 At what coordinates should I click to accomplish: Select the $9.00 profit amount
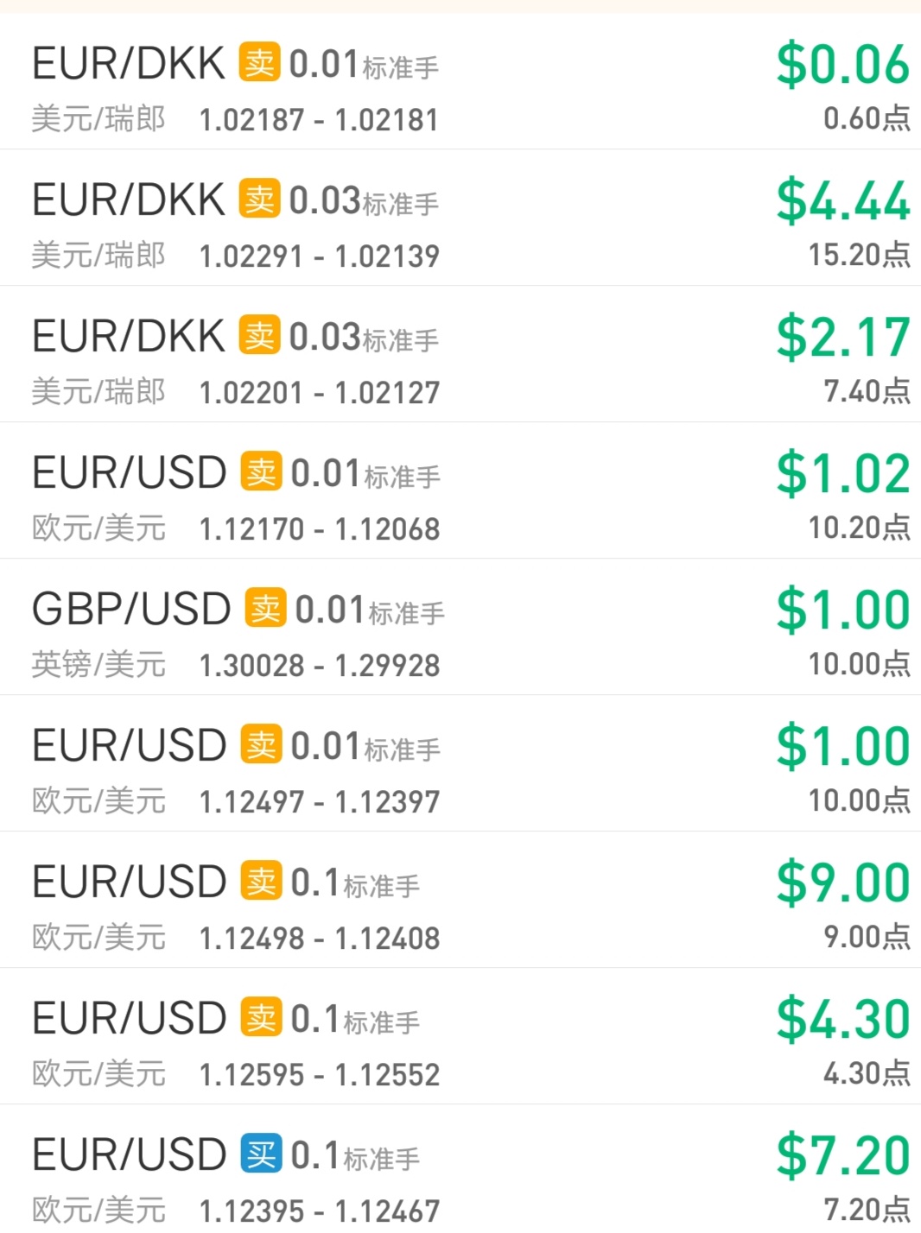tap(843, 883)
